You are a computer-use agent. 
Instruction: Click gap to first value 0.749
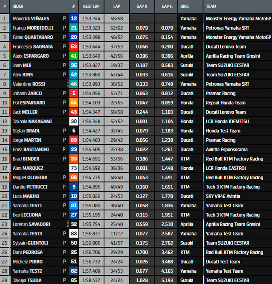point(167,84)
